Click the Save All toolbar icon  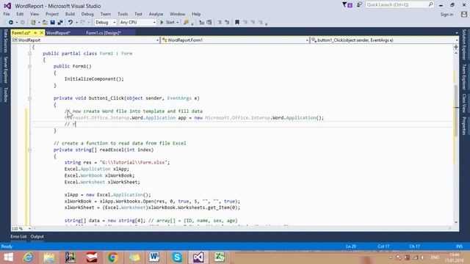coord(60,23)
